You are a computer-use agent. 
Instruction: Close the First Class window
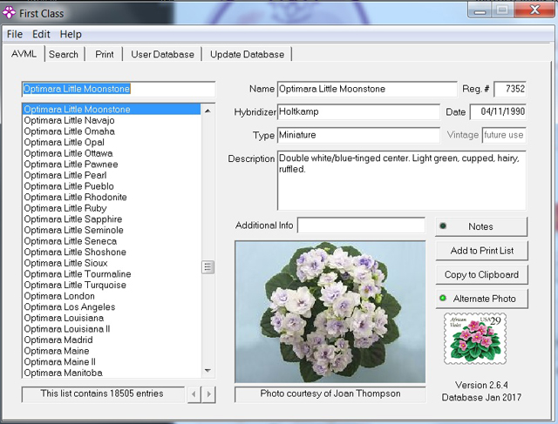[x=534, y=10]
